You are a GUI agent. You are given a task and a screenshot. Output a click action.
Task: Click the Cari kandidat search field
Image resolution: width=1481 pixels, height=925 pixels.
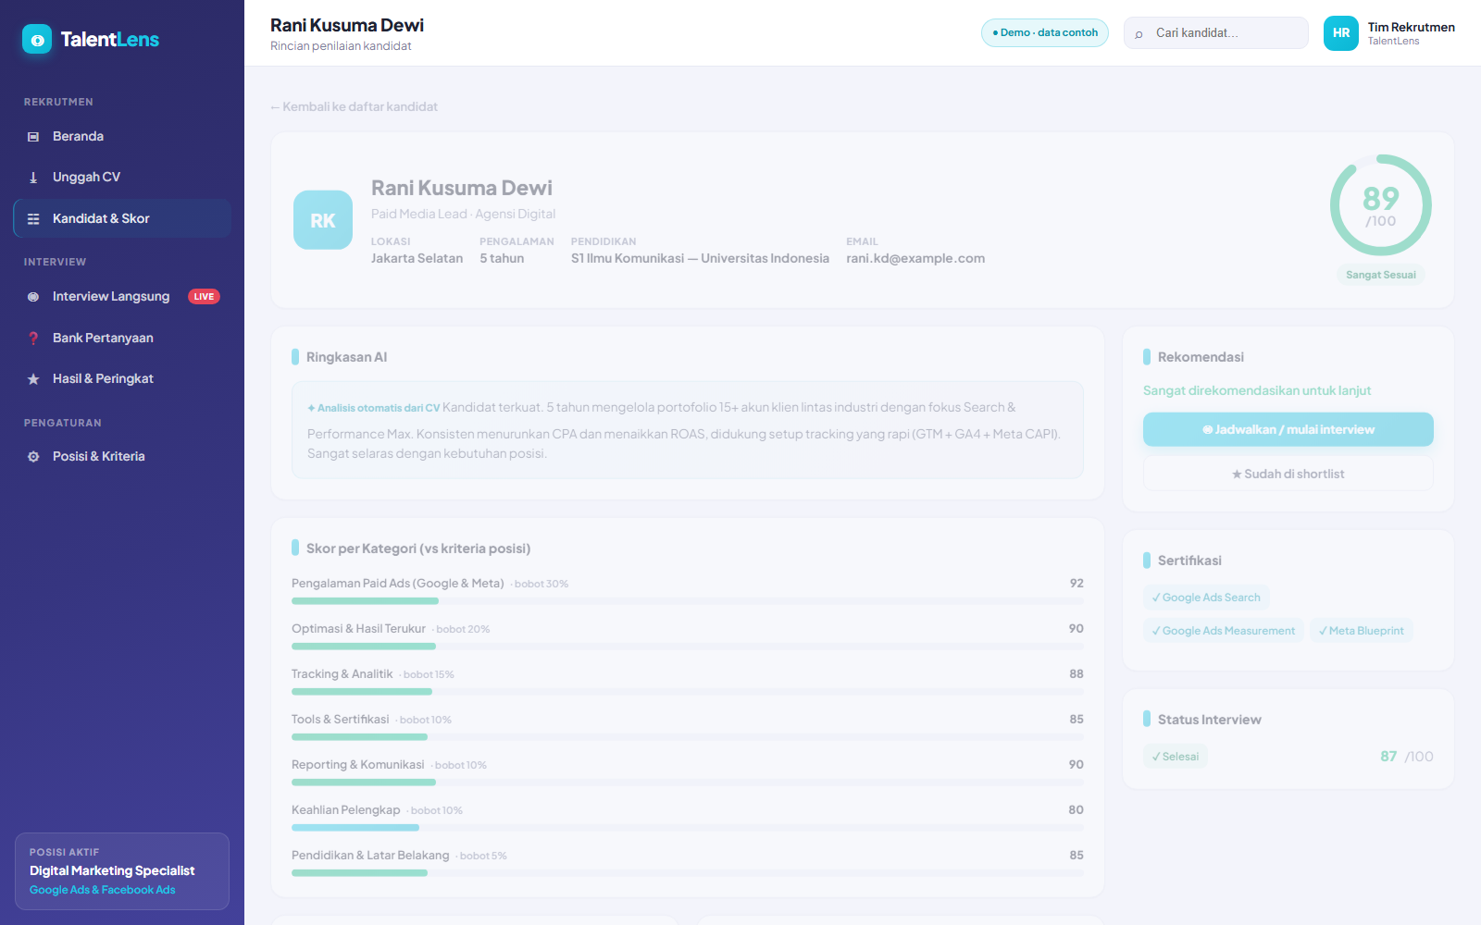(1216, 33)
